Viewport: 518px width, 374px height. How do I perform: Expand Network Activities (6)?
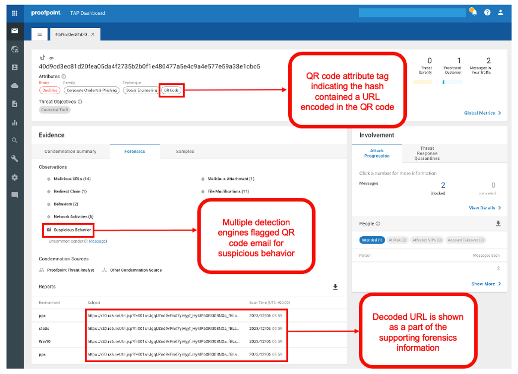pyautogui.click(x=73, y=217)
